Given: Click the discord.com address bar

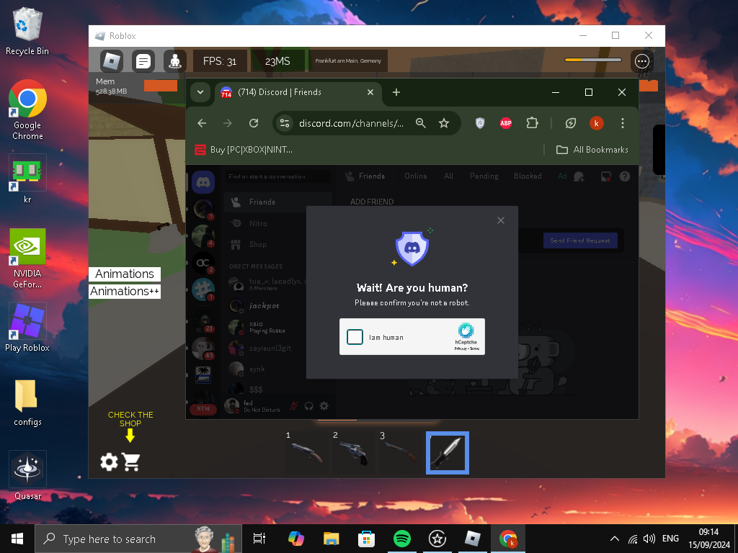Looking at the screenshot, I should [x=352, y=123].
